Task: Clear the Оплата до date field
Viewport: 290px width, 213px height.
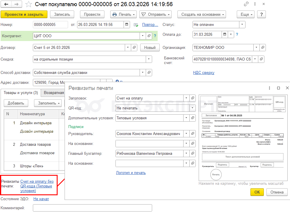Action: pyautogui.click(x=231, y=34)
